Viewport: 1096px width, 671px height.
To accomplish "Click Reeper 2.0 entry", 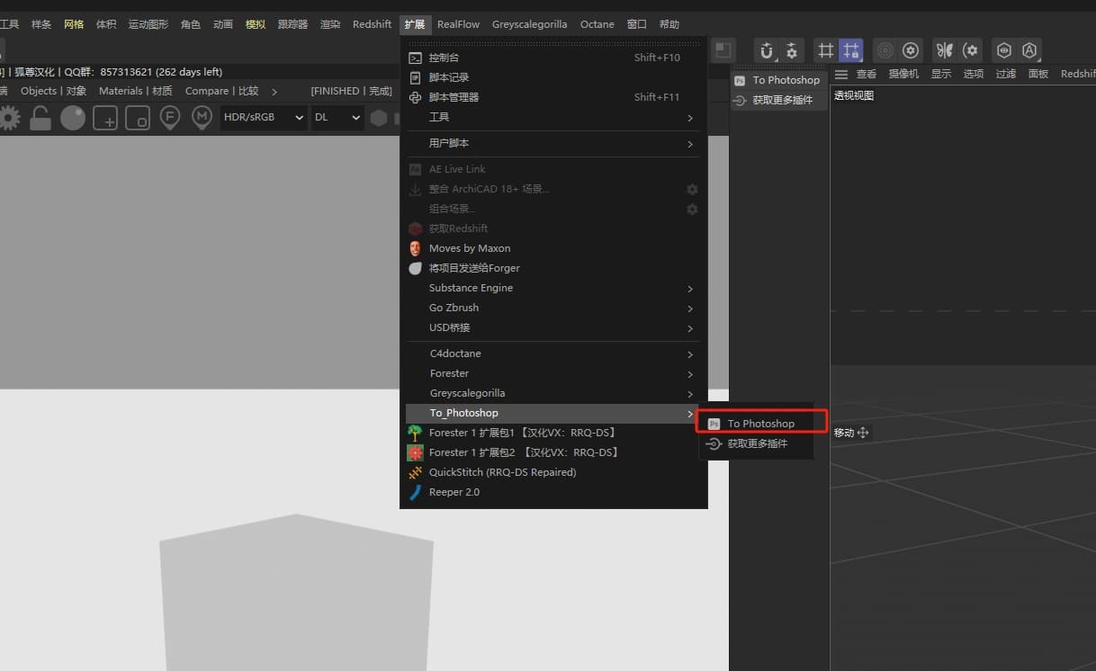I will [553, 492].
